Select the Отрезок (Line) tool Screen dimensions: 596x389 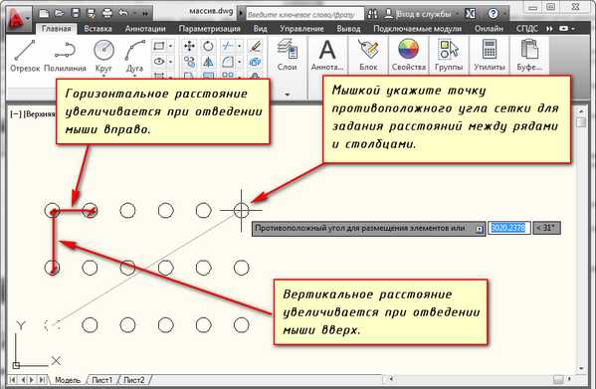click(25, 56)
